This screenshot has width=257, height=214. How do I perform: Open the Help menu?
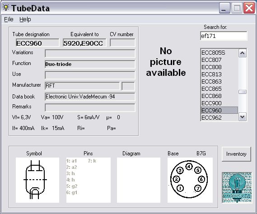point(25,19)
